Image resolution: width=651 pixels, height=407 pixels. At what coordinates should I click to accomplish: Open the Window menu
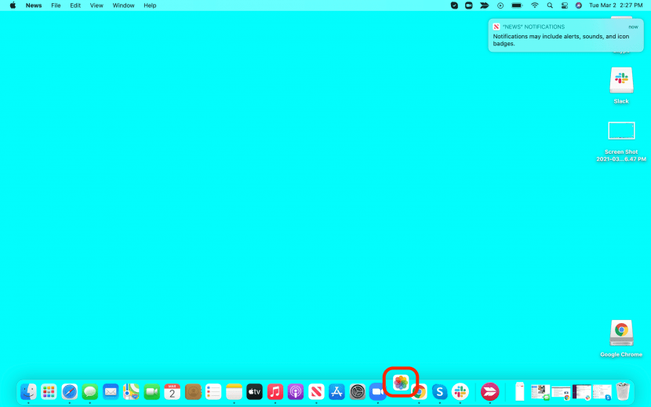tap(123, 5)
